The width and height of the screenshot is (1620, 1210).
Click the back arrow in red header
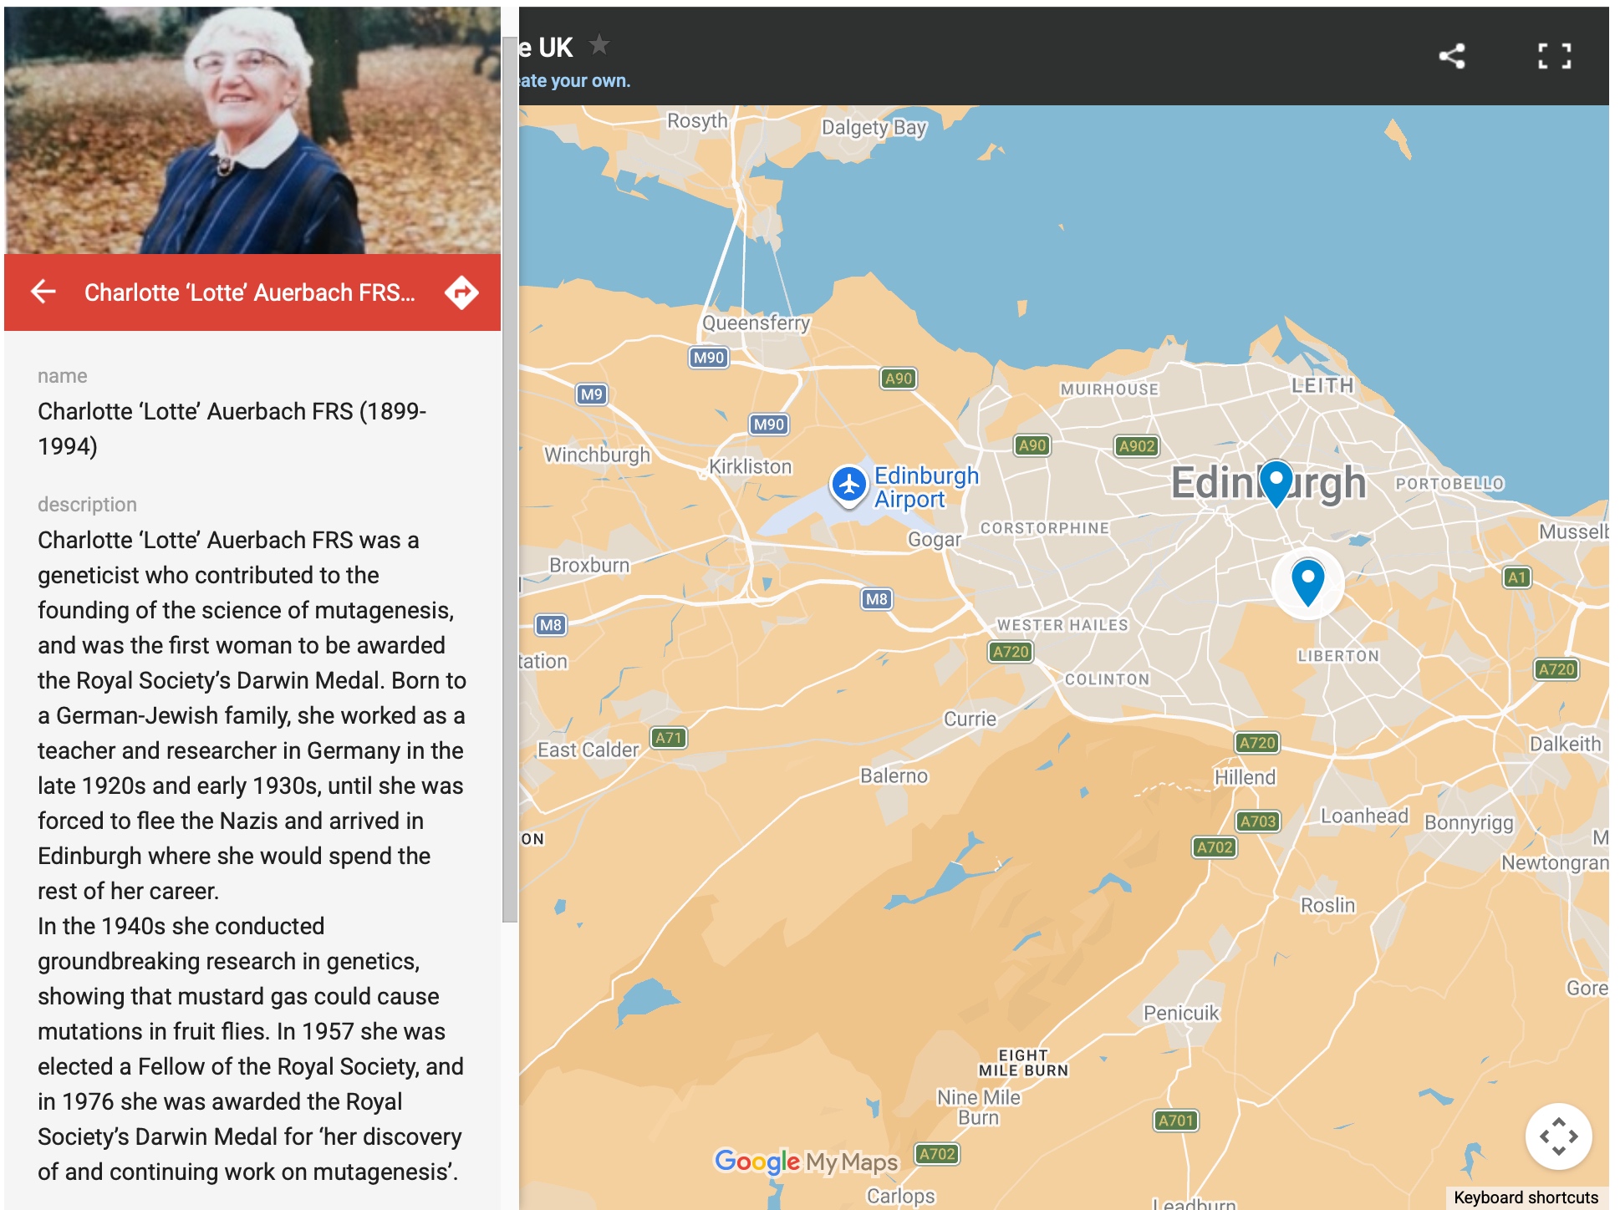click(43, 292)
